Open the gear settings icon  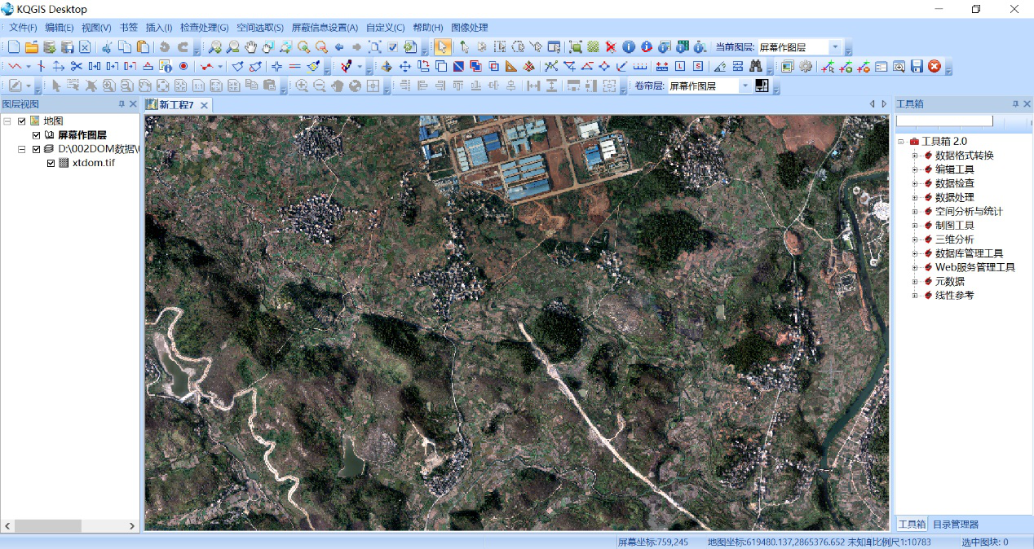point(806,67)
